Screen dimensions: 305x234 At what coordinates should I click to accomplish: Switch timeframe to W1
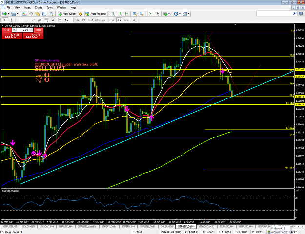pos(126,20)
